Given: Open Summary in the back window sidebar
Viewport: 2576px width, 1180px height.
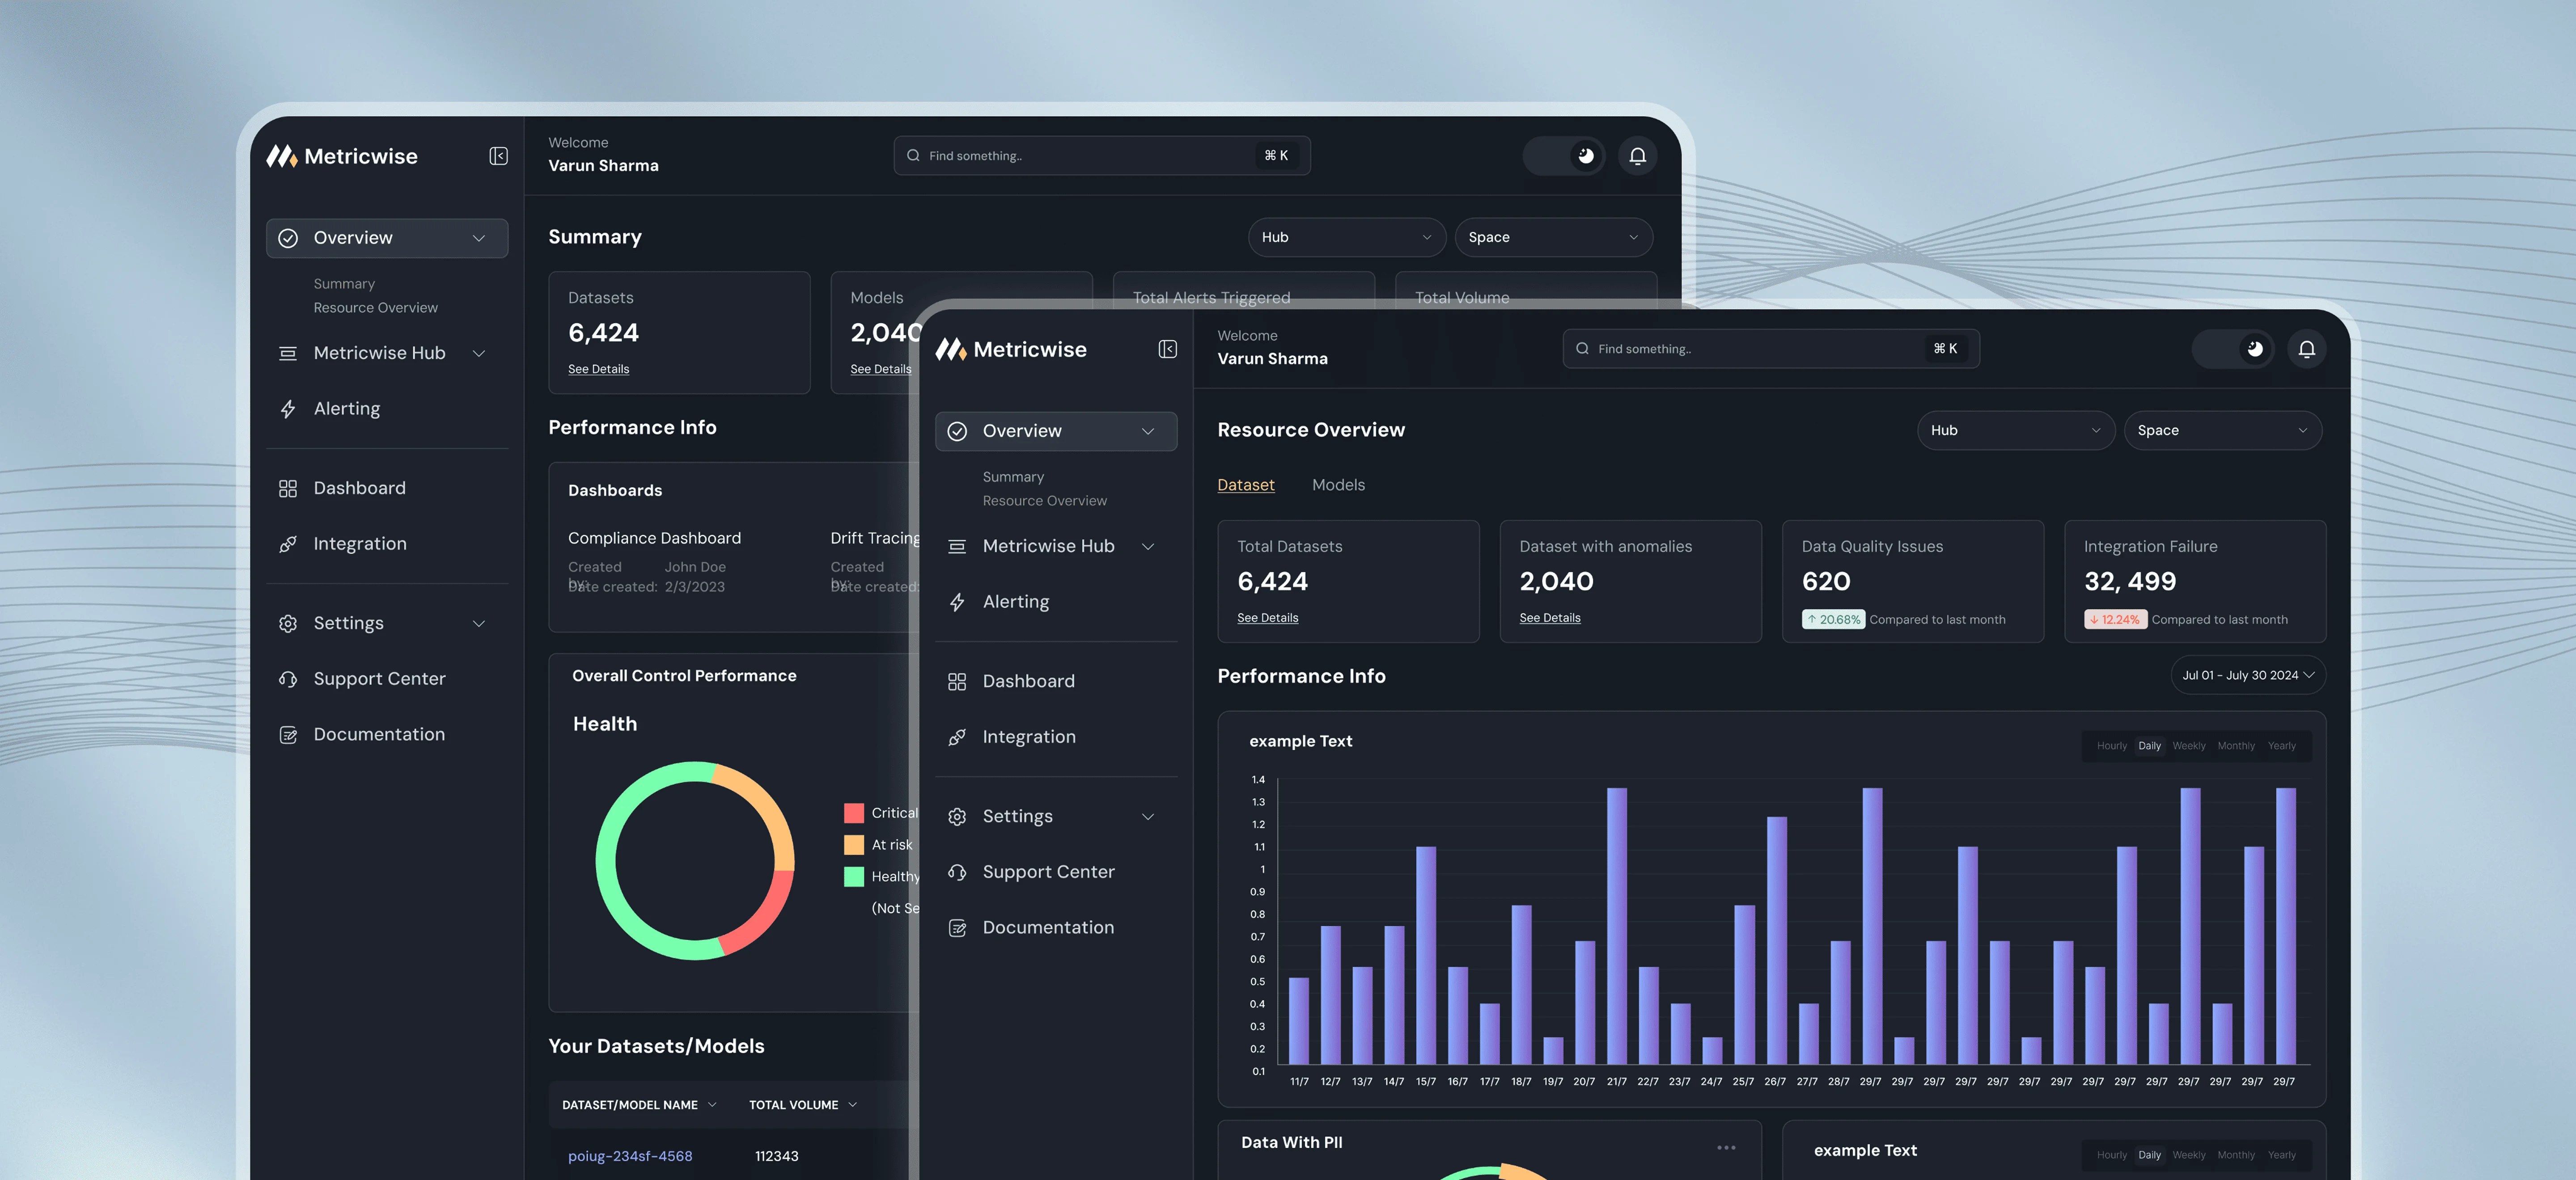Looking at the screenshot, I should coord(344,285).
